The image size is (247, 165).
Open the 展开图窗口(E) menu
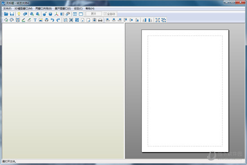pyautogui.click(x=63, y=9)
